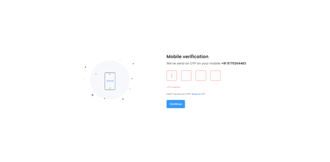
Task: Click the Mobile verification heading
Action: point(187,57)
